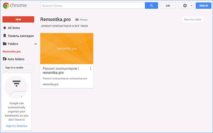The height and width of the screenshot is (133, 213).
Task: Open All items in the sidebar
Action: (14, 28)
